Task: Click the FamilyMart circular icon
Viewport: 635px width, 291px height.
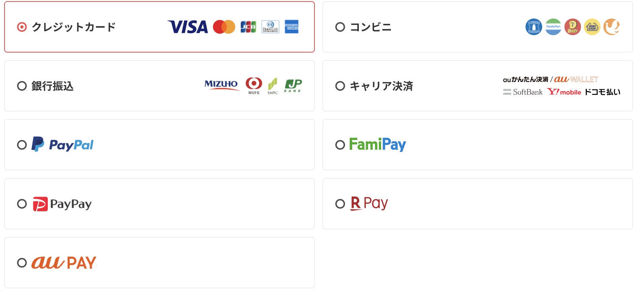Action: click(x=553, y=27)
